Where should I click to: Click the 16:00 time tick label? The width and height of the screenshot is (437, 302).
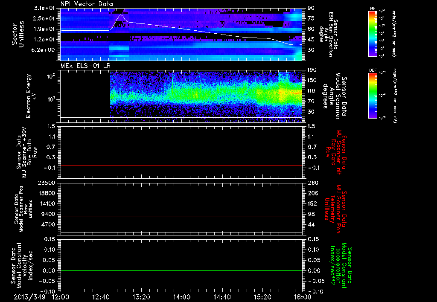point(303,297)
